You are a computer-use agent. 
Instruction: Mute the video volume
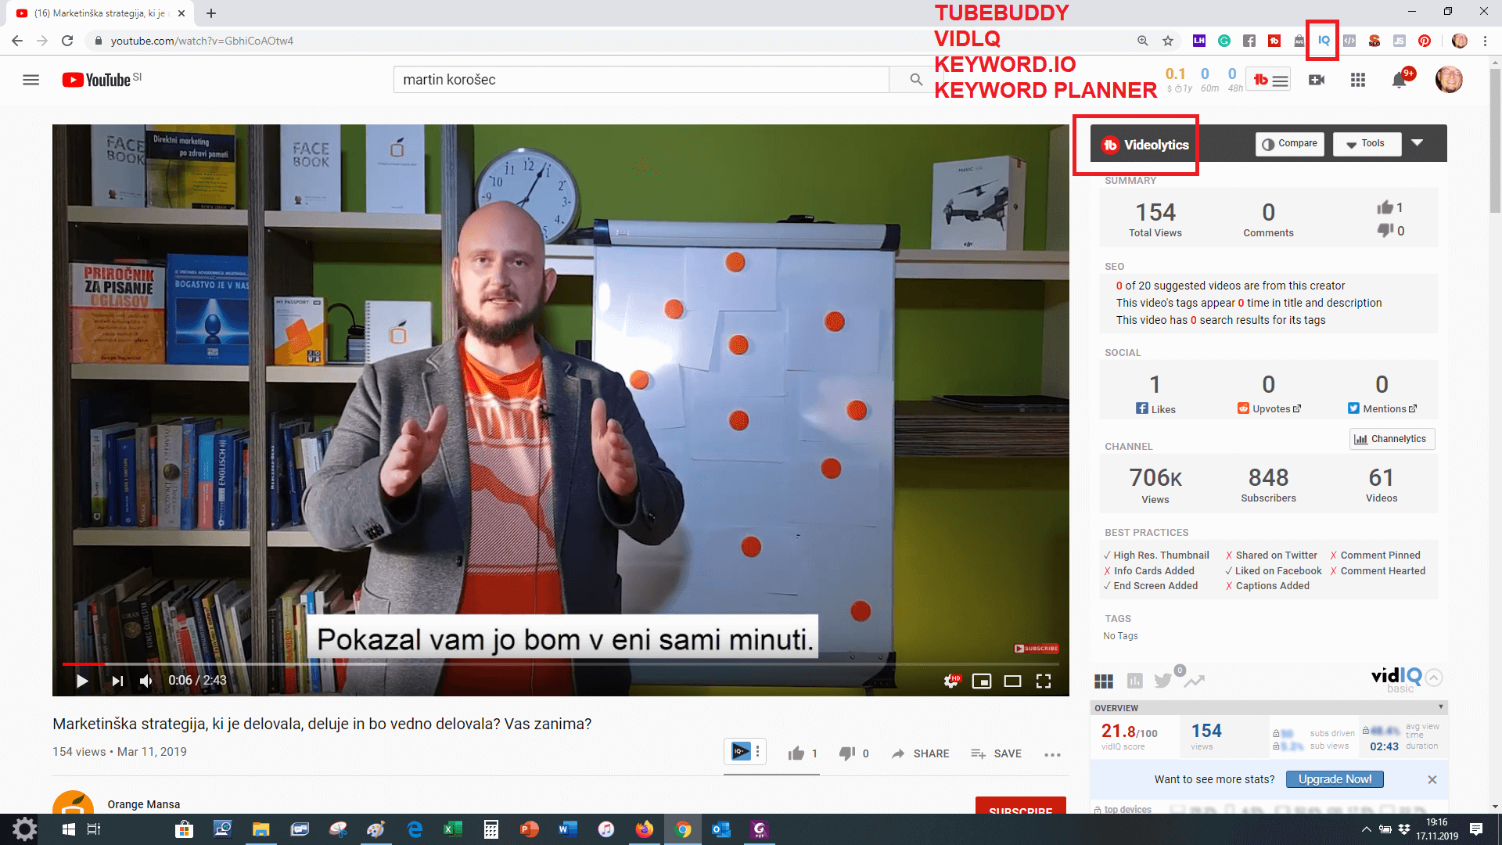click(x=146, y=681)
